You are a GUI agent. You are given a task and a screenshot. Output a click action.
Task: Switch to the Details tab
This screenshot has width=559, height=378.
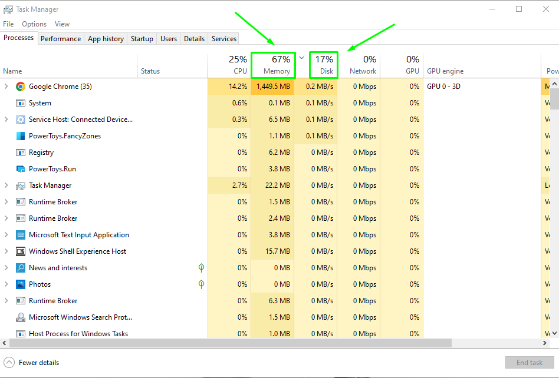(195, 39)
